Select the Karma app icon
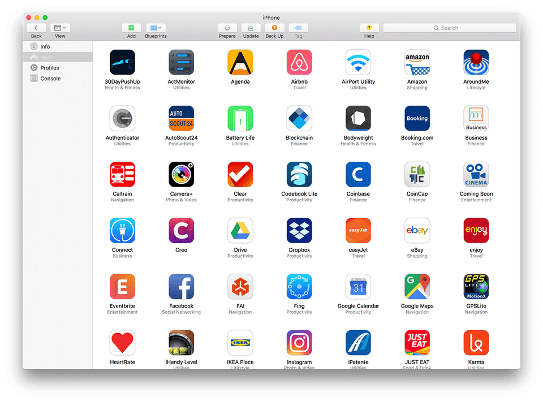The height and width of the screenshot is (402, 543). tap(476, 343)
